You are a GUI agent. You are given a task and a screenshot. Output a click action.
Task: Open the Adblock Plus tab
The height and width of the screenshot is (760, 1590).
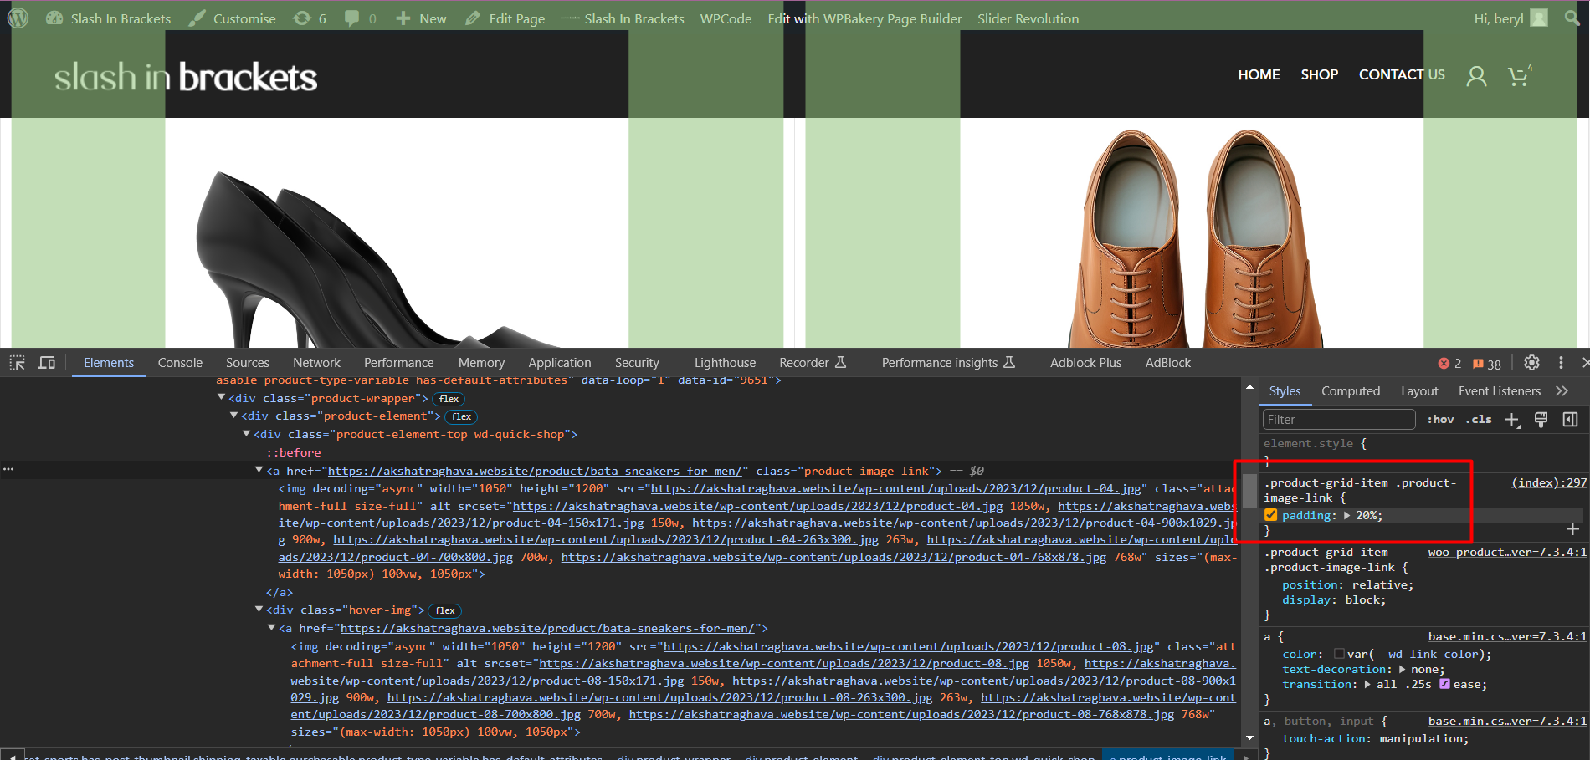click(1085, 363)
